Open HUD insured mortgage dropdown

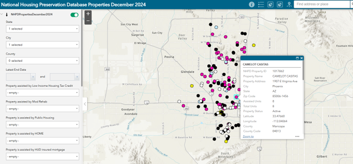pyautogui.click(x=43, y=156)
